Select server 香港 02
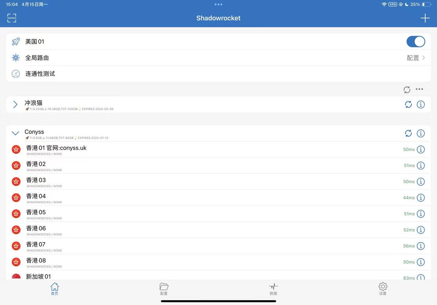 pyautogui.click(x=219, y=166)
